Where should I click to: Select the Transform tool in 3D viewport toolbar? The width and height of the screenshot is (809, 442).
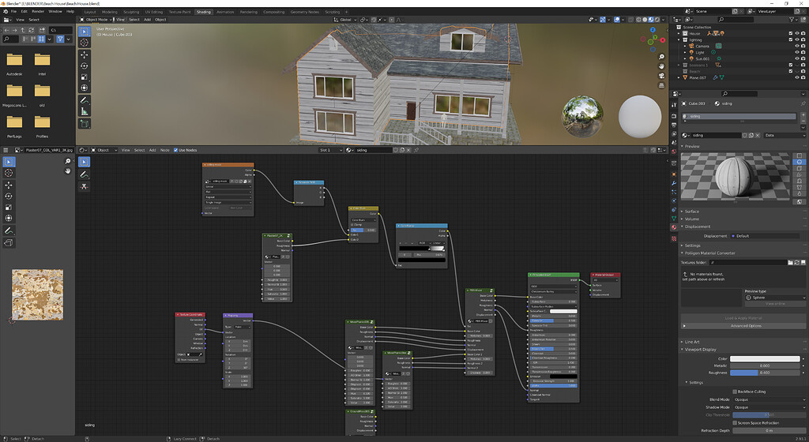(x=84, y=88)
